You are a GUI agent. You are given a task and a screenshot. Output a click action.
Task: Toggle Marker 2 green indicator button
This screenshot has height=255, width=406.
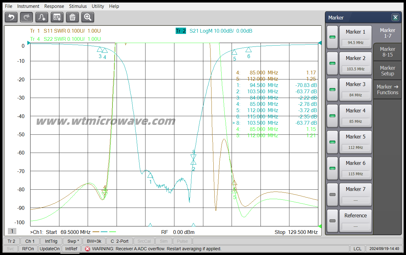[332, 63]
